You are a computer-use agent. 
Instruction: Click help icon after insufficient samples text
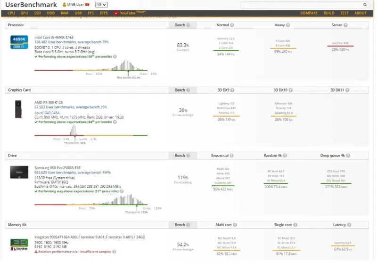114,252
